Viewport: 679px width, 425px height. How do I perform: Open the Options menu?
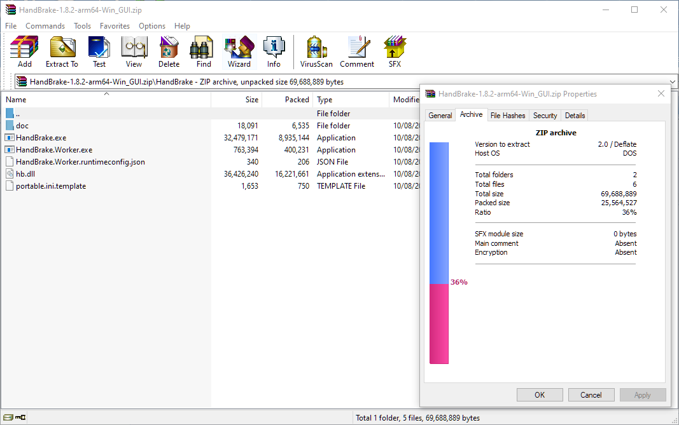coord(152,26)
